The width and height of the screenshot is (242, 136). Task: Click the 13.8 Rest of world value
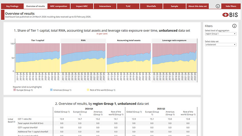click(x=188, y=119)
